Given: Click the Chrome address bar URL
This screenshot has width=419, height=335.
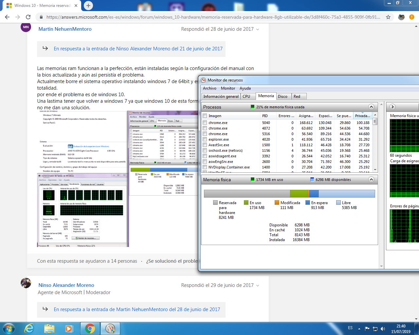Looking at the screenshot, I should point(213,17).
